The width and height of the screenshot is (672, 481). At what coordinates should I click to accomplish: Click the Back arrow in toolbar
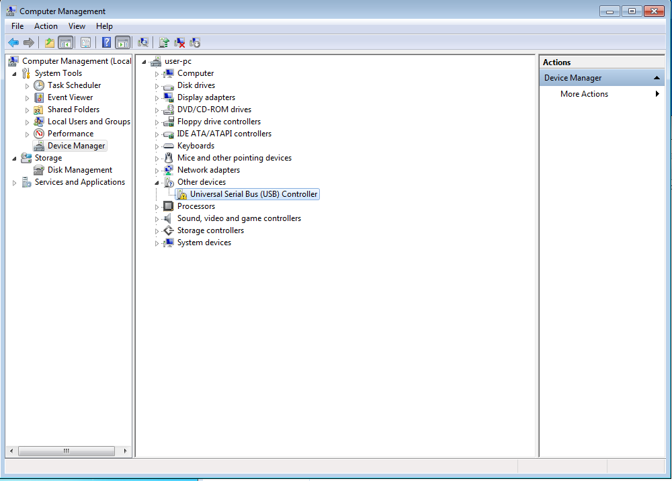13,42
